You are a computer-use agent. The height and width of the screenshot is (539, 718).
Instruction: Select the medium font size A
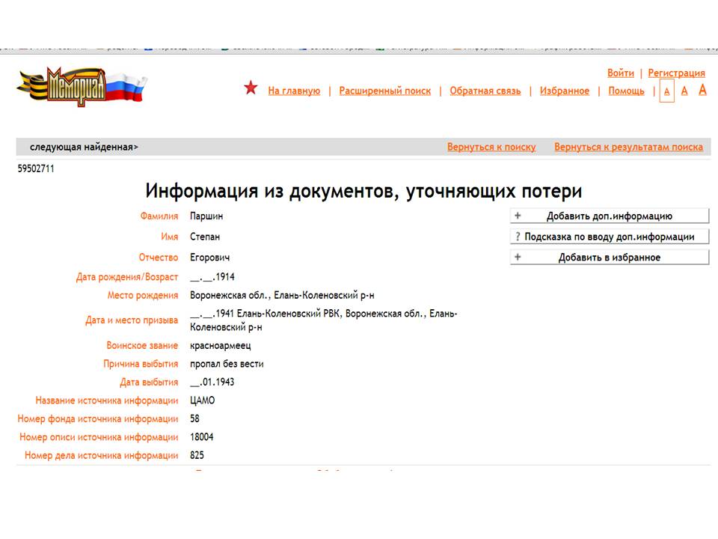pos(684,91)
